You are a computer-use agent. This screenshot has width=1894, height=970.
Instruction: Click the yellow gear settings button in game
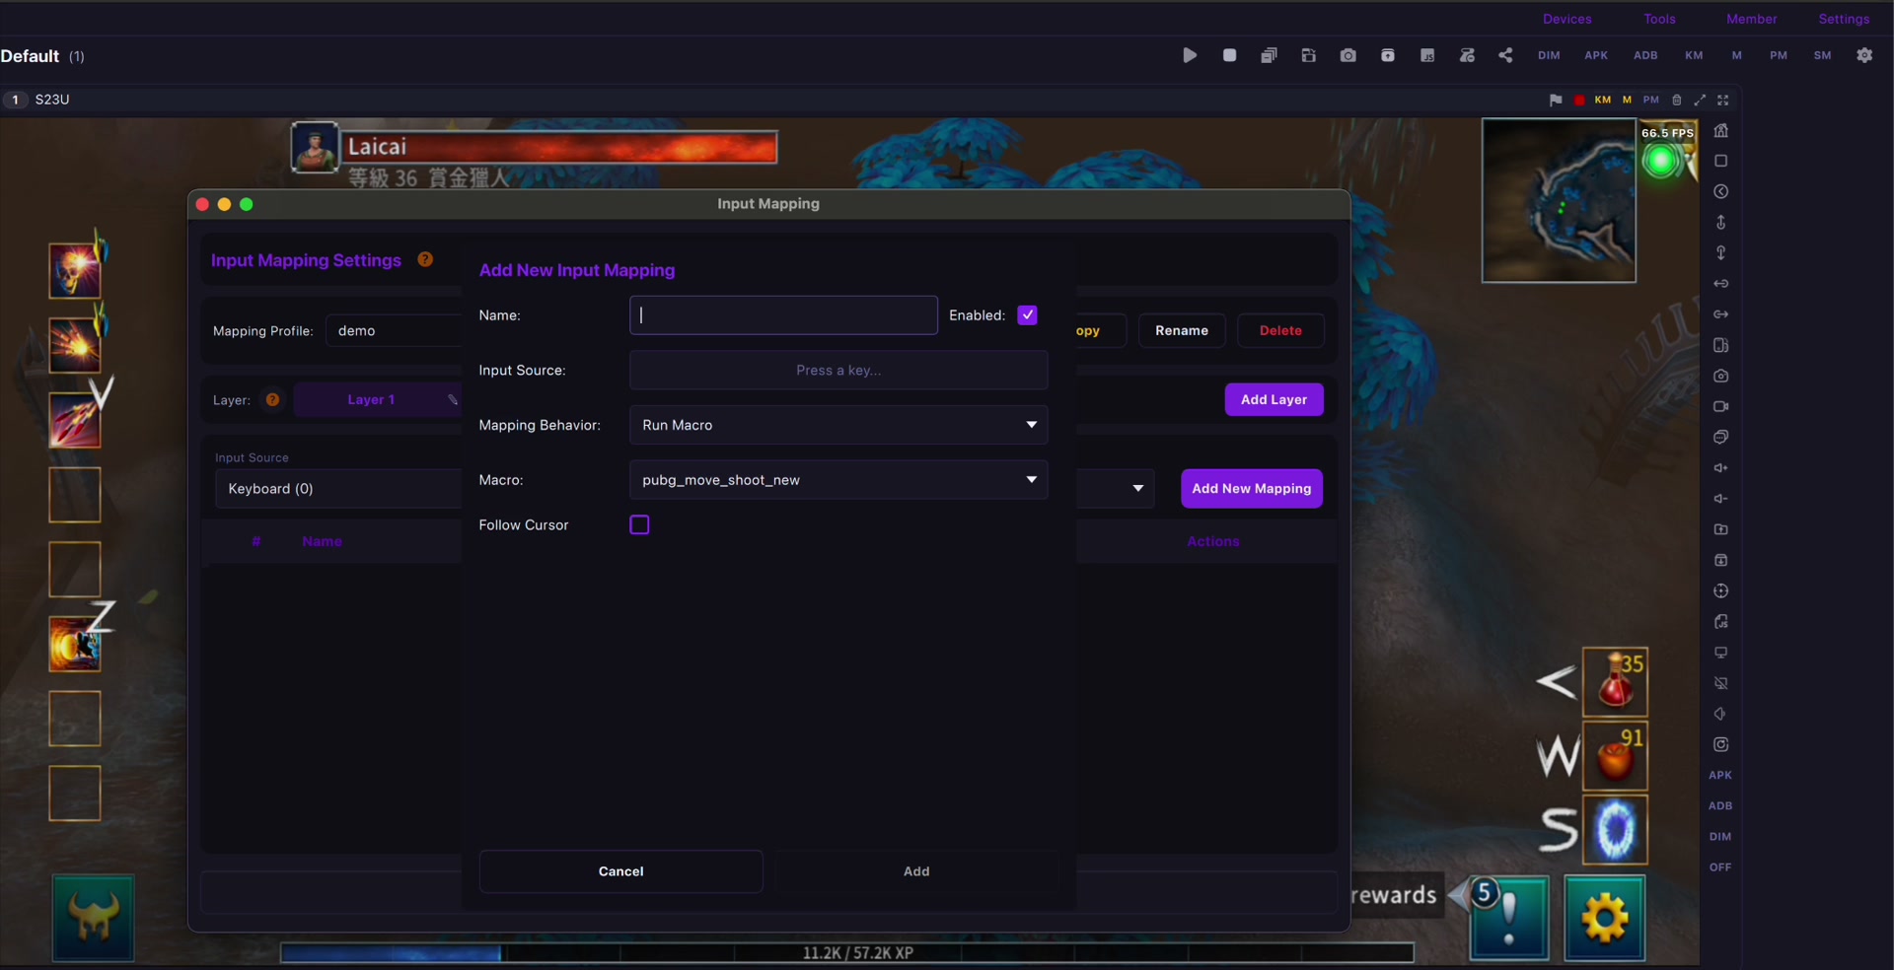click(1605, 918)
